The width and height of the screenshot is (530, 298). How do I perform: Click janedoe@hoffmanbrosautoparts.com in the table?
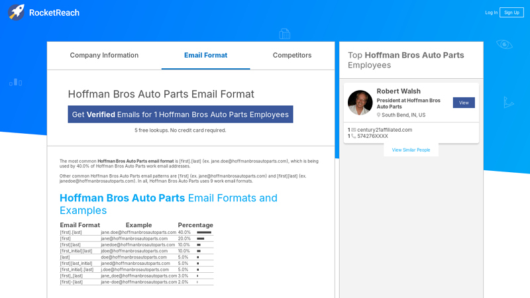point(138,244)
